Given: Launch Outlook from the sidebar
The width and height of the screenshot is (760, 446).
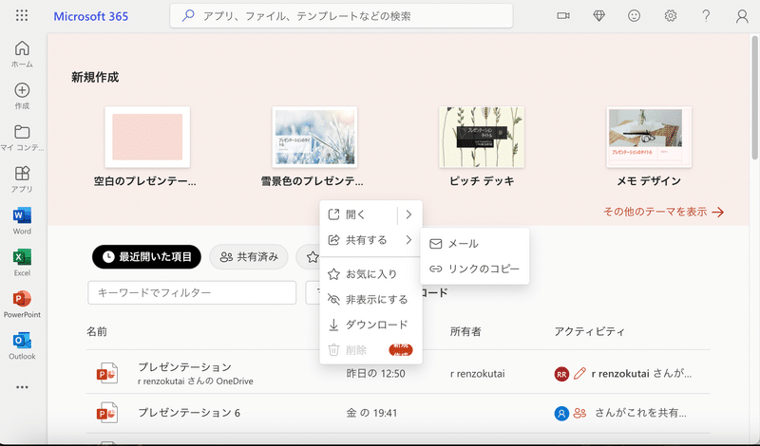Looking at the screenshot, I should [x=22, y=345].
